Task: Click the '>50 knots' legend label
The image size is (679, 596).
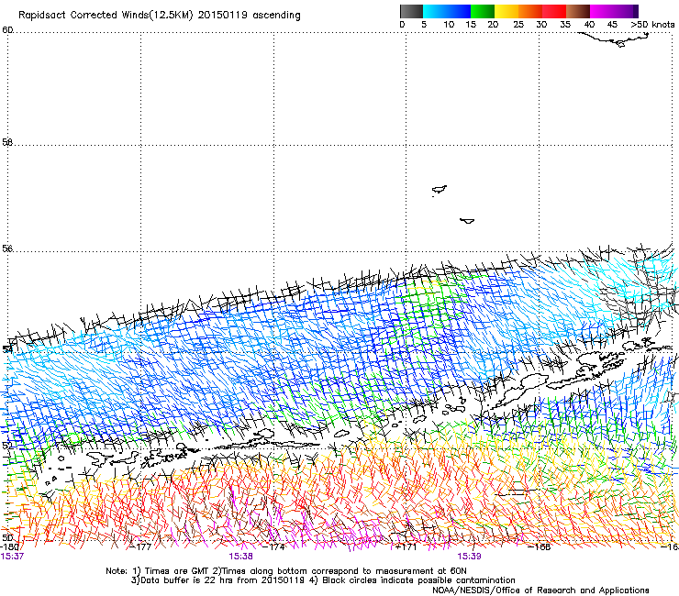Action: [652, 25]
